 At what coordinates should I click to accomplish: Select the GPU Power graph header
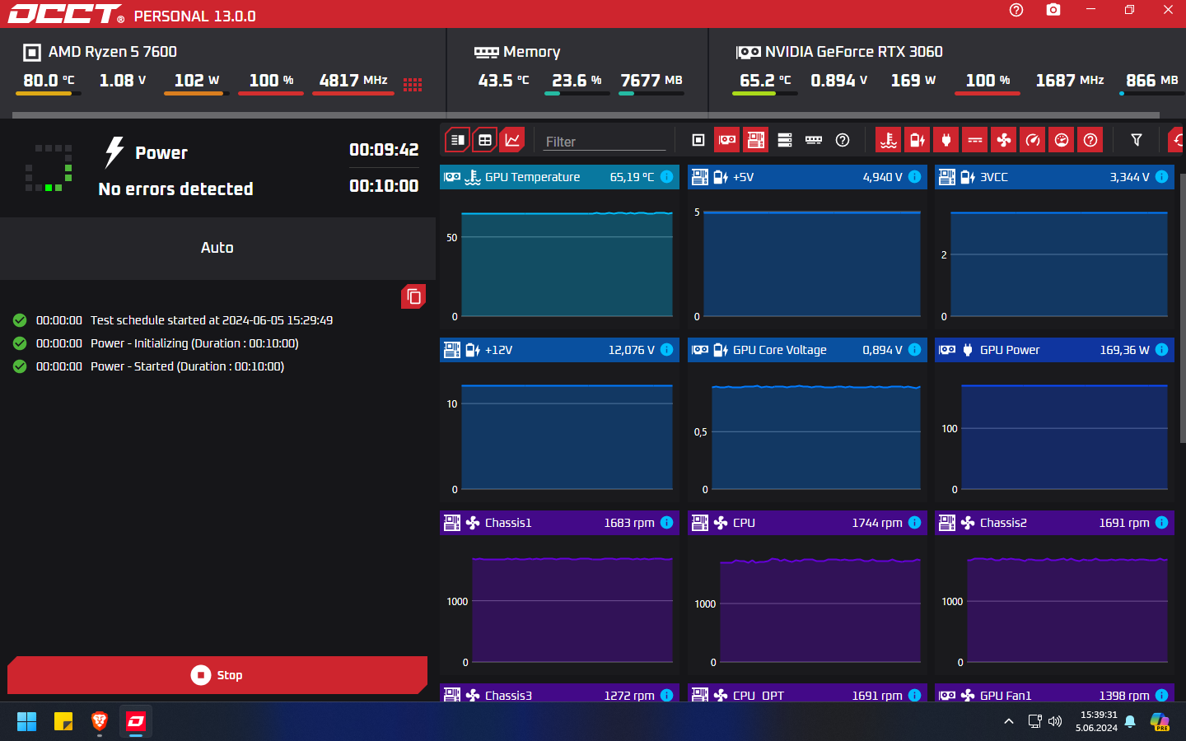point(1054,350)
